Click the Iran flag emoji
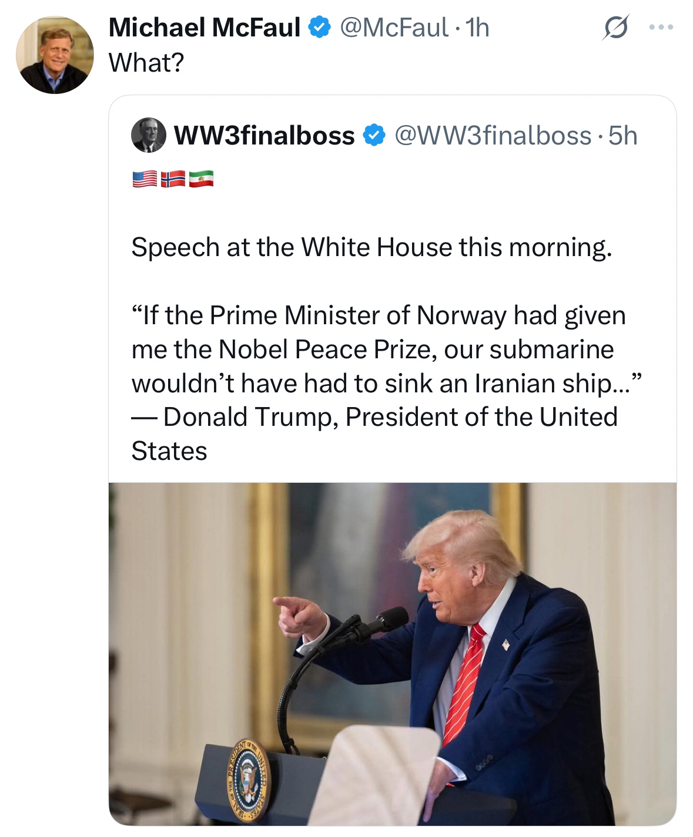Image resolution: width=693 pixels, height=837 pixels. (x=201, y=179)
